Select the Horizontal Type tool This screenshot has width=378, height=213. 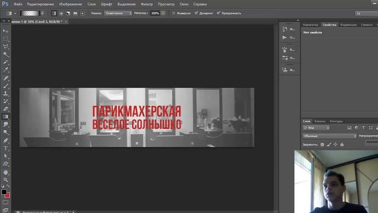point(5,149)
